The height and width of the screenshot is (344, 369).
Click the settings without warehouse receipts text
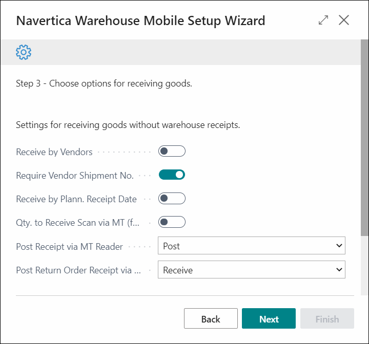coord(128,125)
